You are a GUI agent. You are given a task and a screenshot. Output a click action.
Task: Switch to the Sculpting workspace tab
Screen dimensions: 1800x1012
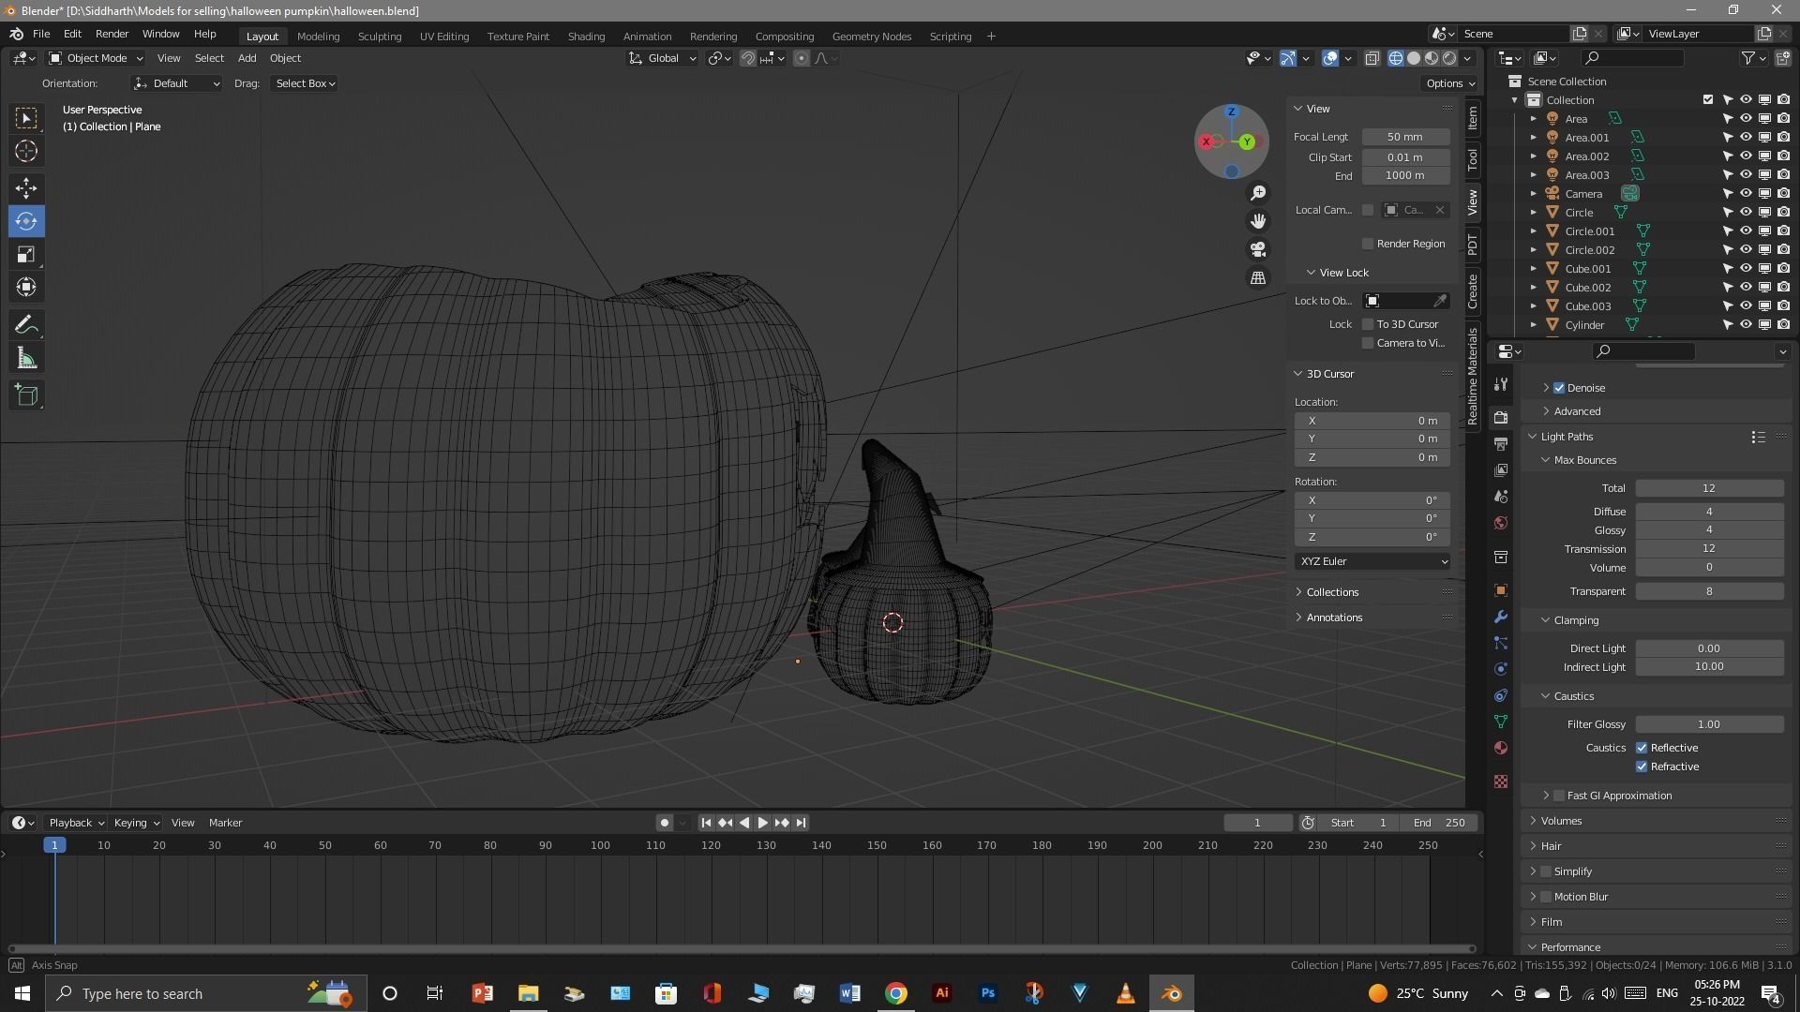(380, 37)
